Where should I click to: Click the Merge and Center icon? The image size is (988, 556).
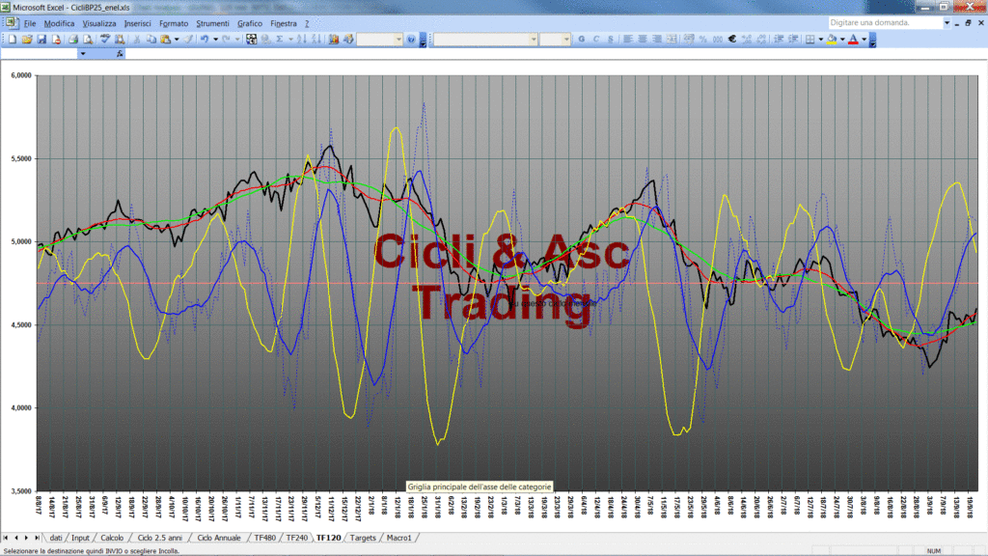[672, 39]
